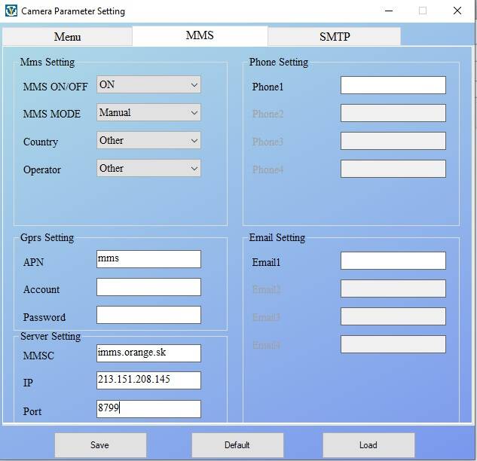Click the Camera Parameter Setting app icon

coord(11,11)
